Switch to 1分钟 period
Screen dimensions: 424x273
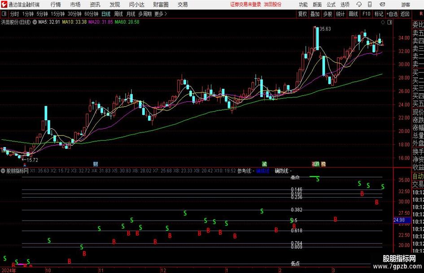(x=28, y=14)
